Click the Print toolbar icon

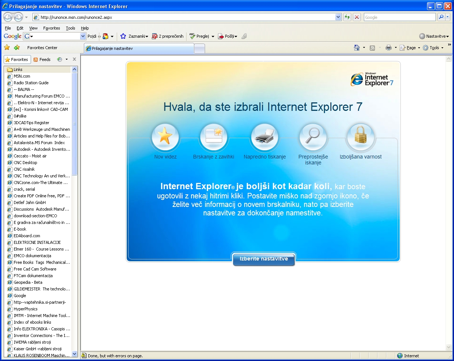(x=388, y=48)
